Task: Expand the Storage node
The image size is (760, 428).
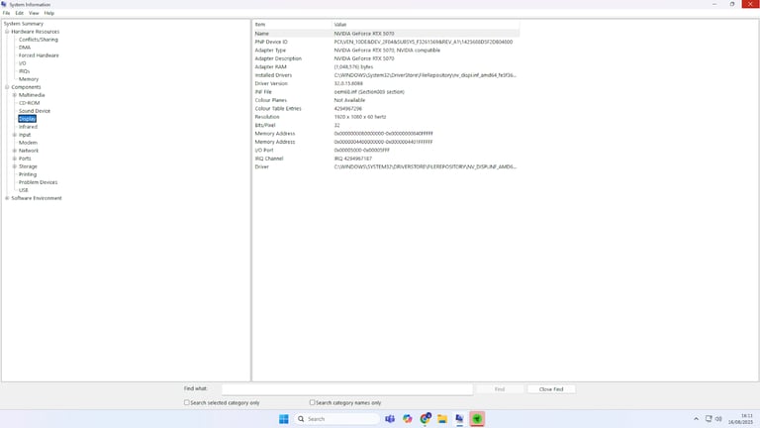Action: tap(15, 166)
